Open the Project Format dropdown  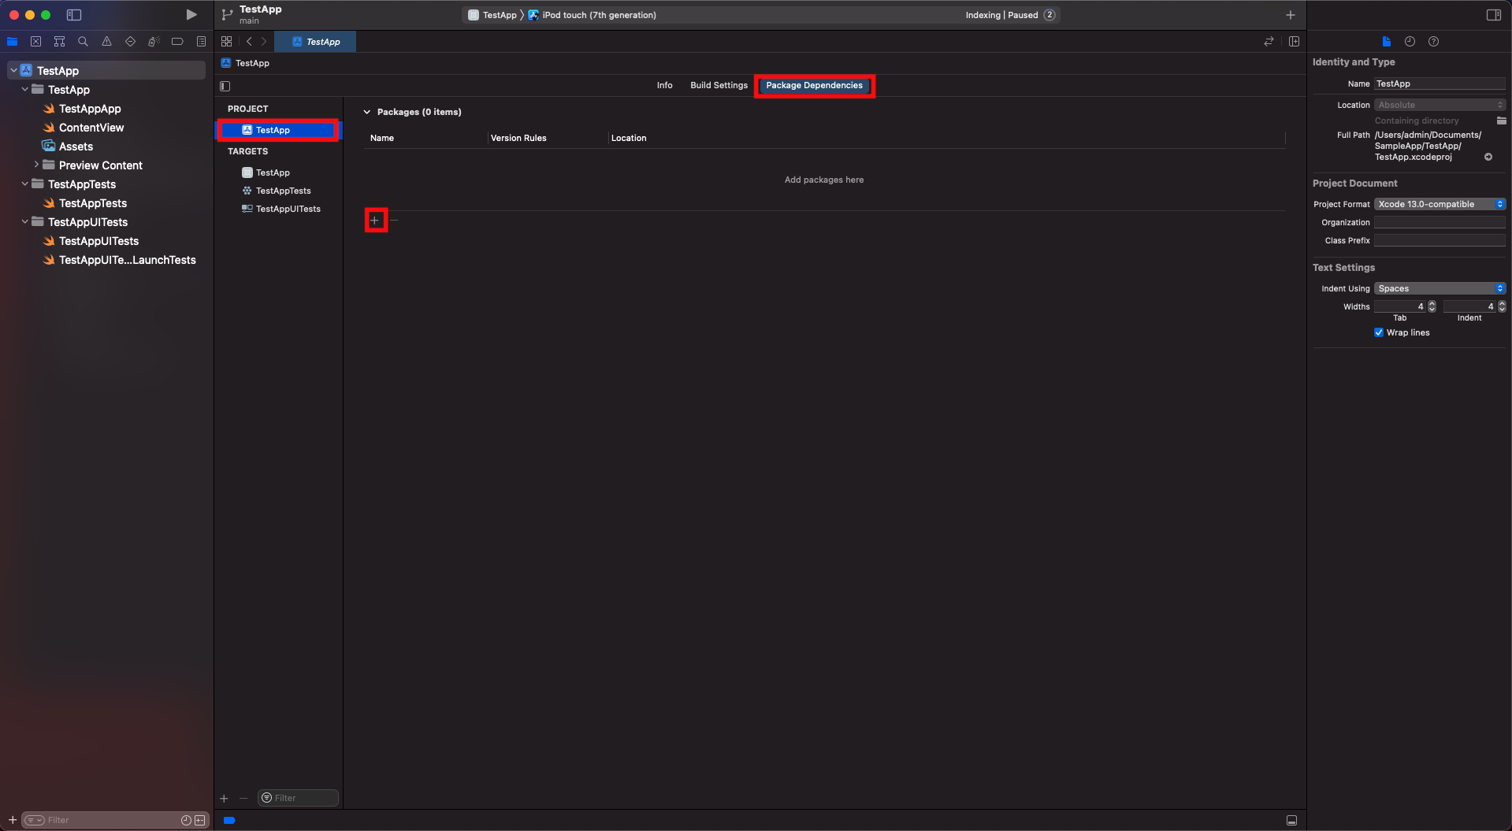(1440, 204)
